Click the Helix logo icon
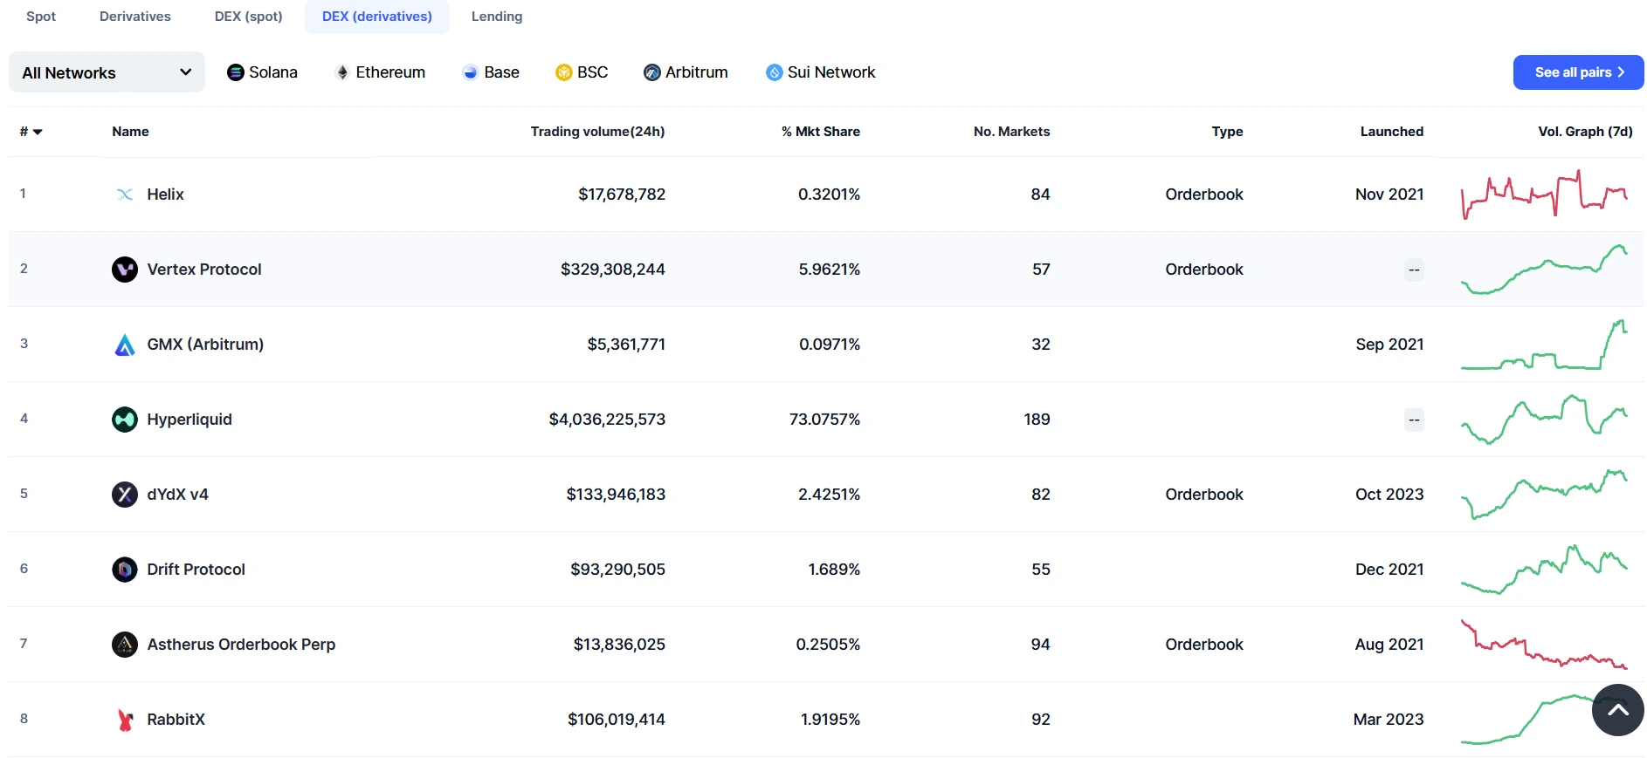The image size is (1647, 758). [125, 195]
